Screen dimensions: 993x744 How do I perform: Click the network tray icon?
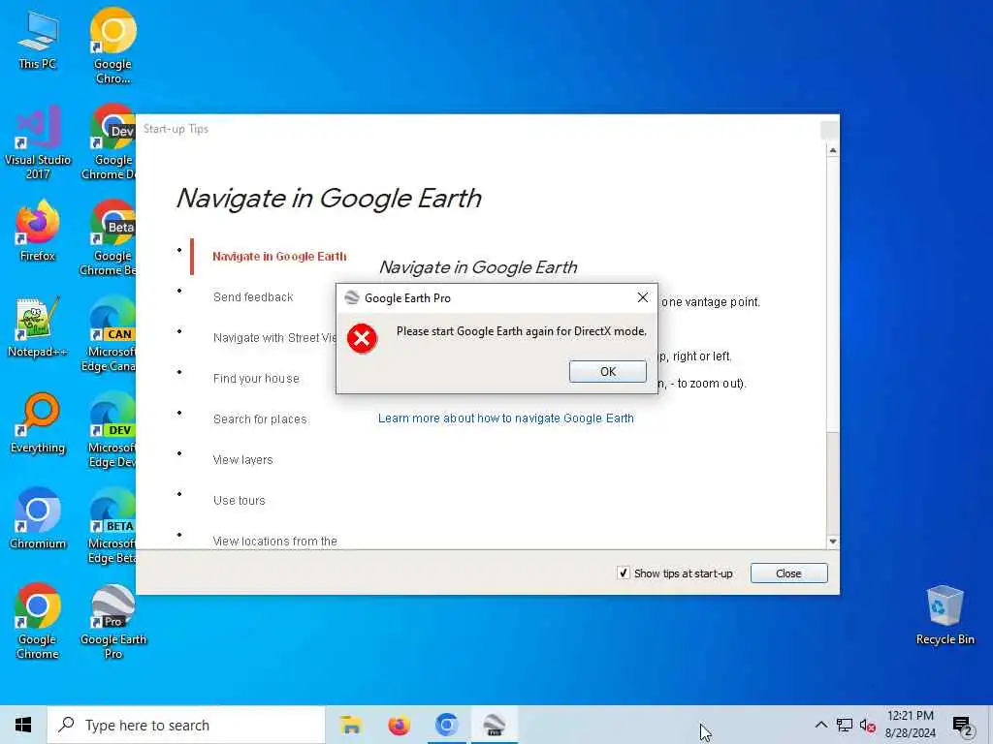(845, 725)
